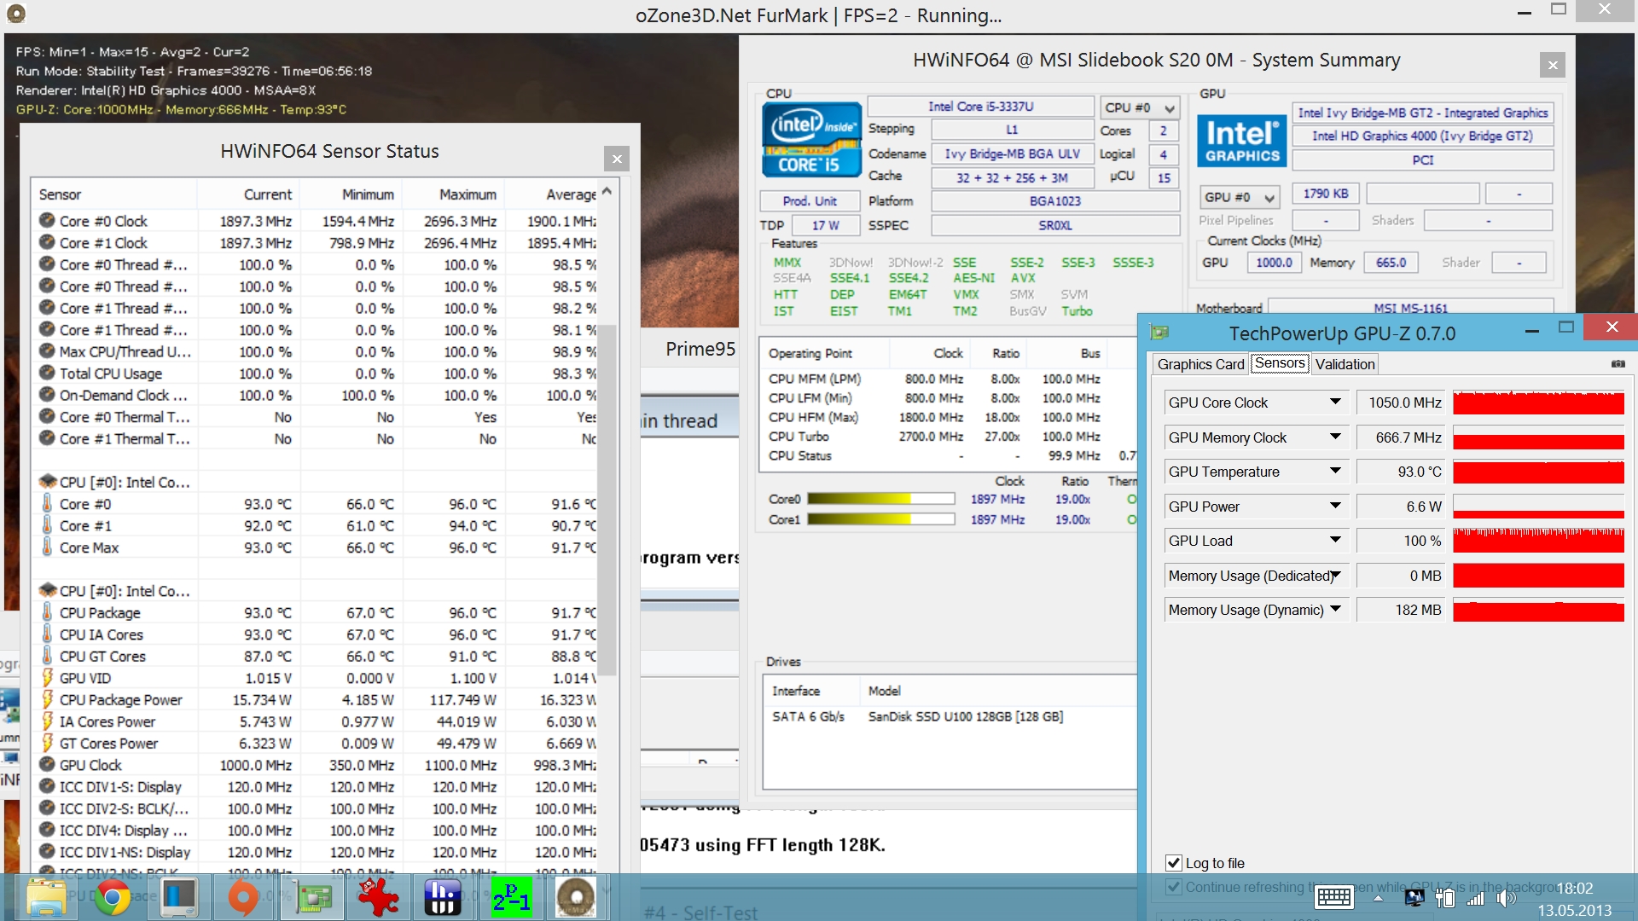Open Origin from the taskbar
Image resolution: width=1638 pixels, height=921 pixels.
244,898
